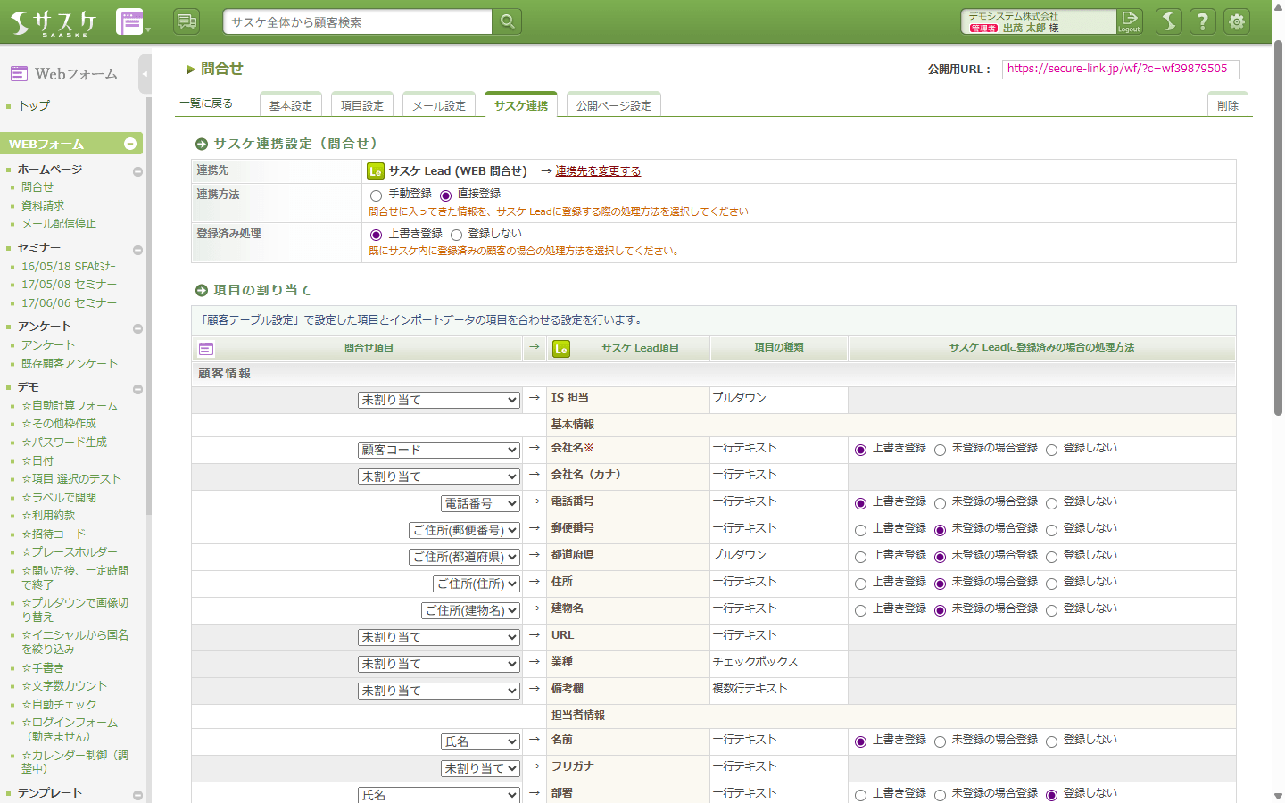Open the help question mark icon
The height and width of the screenshot is (803, 1285).
1202,21
